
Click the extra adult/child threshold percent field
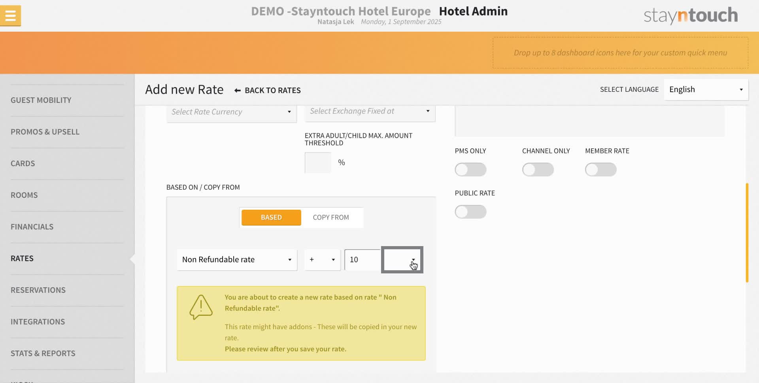(x=318, y=163)
